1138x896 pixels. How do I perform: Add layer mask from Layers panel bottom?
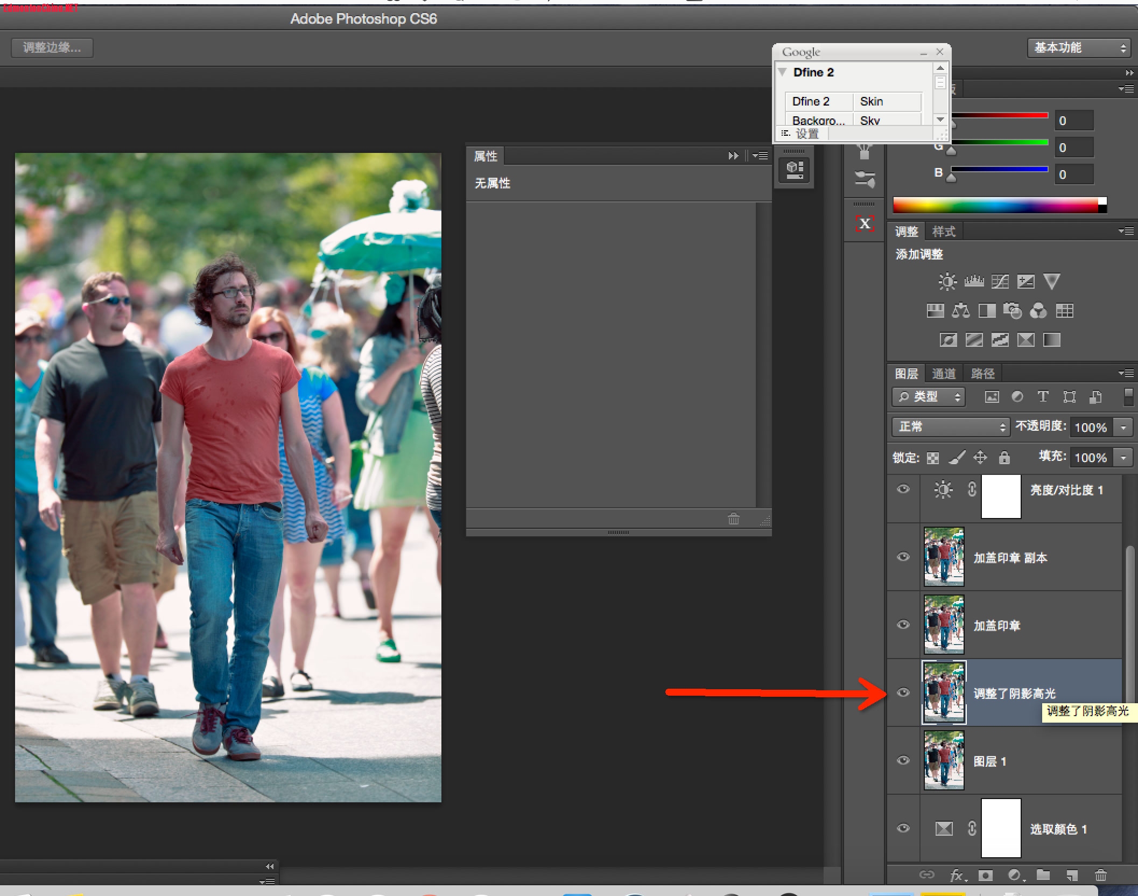coord(986,876)
